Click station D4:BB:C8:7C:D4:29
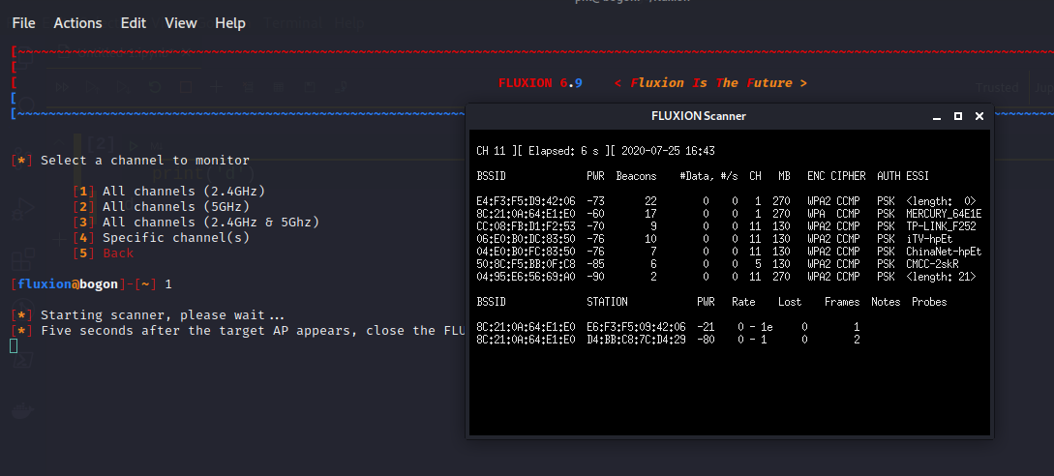Viewport: 1054px width, 476px height. 636,340
